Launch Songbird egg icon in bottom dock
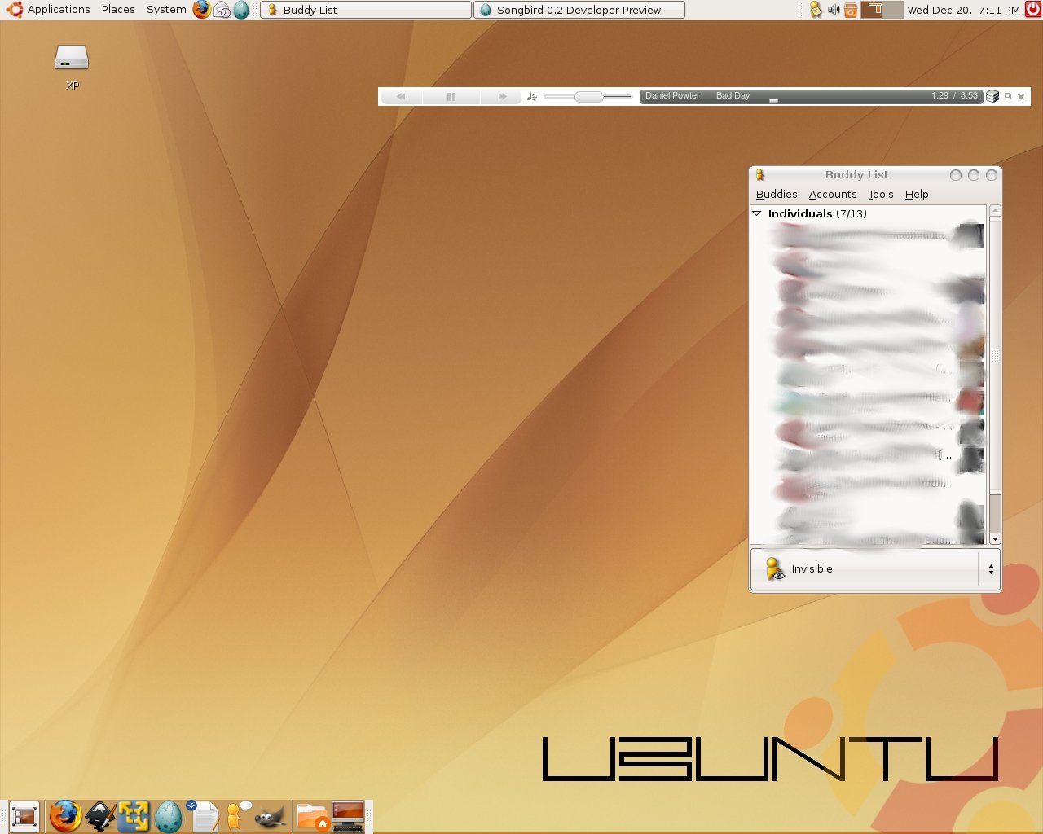Image resolution: width=1043 pixels, height=834 pixels. [169, 816]
